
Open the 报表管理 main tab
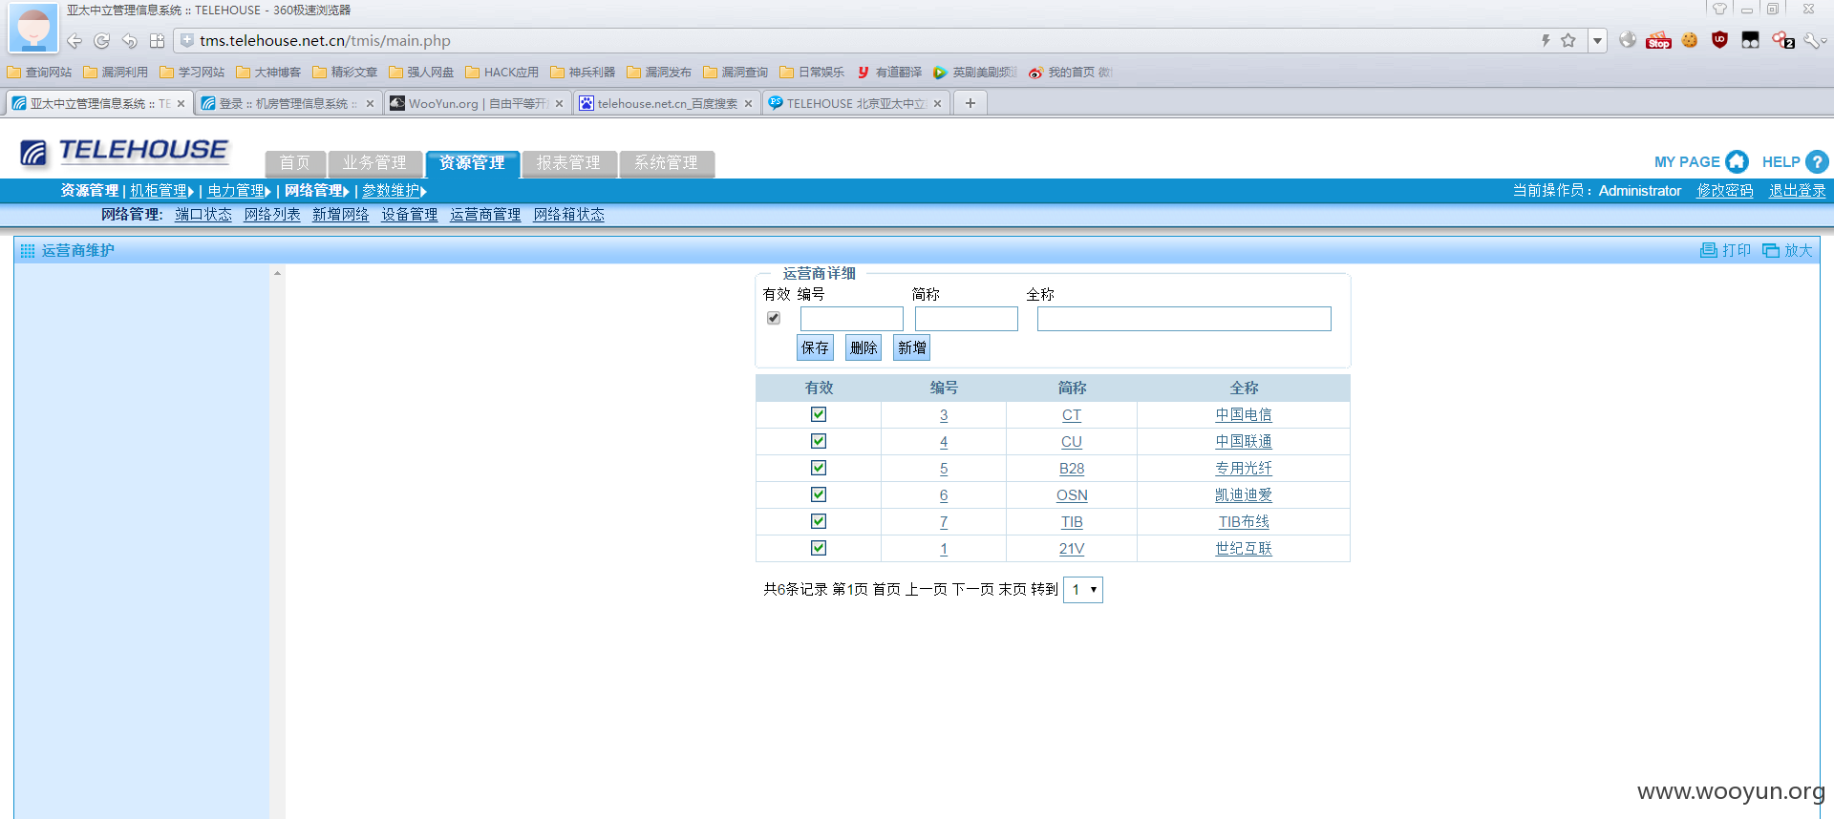(x=568, y=163)
